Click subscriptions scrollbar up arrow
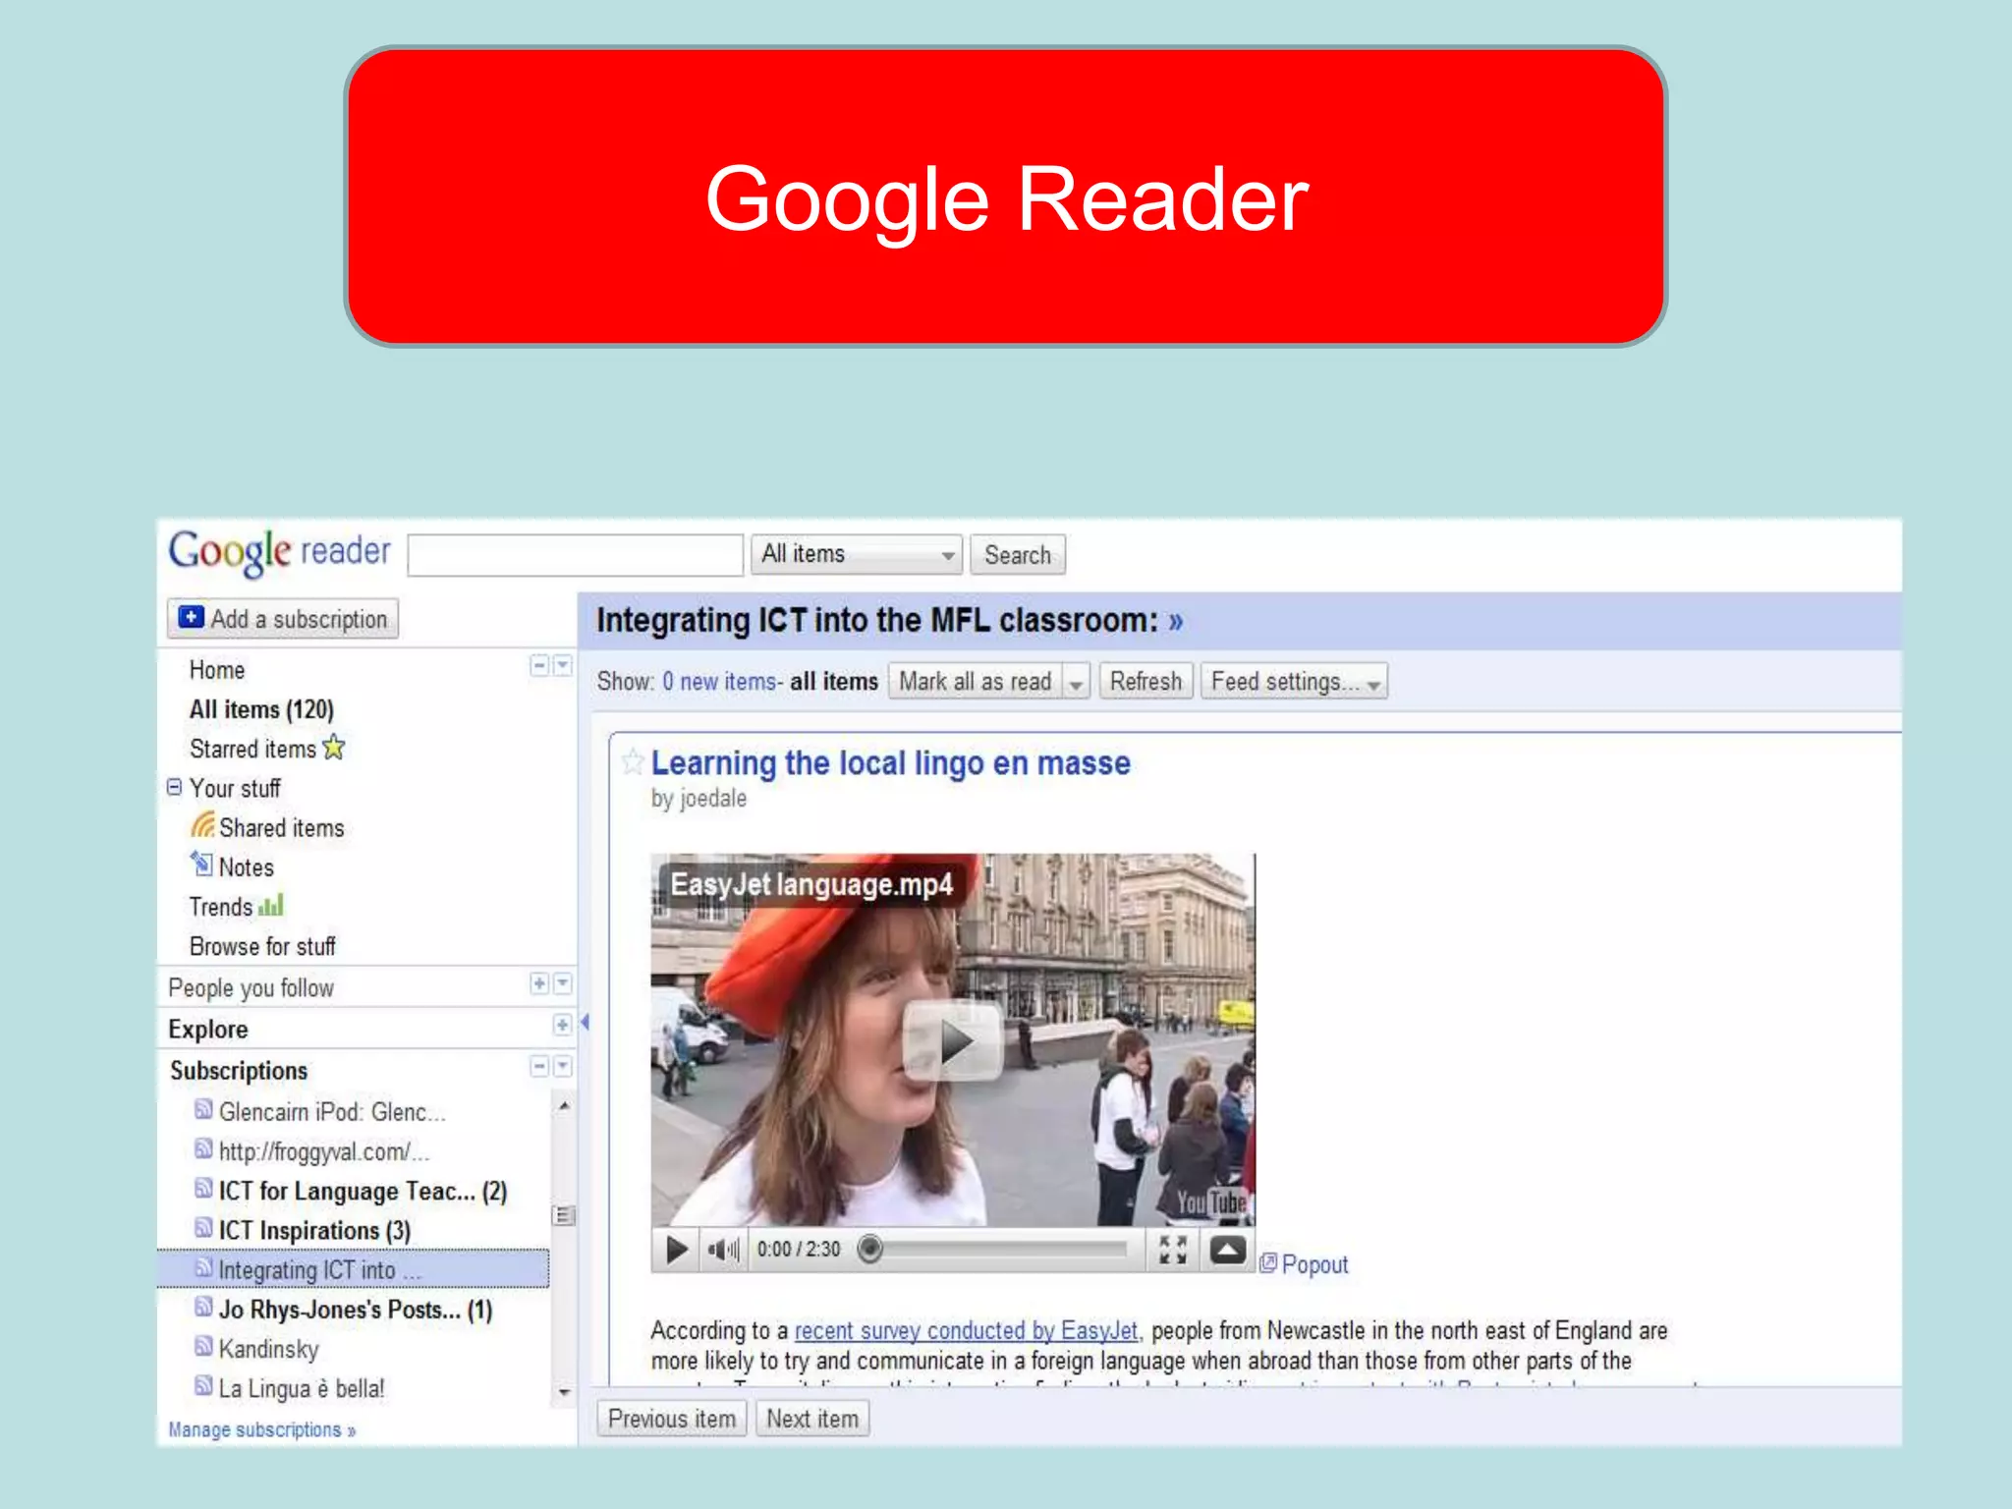Viewport: 2012px width, 1509px height. [x=564, y=1106]
